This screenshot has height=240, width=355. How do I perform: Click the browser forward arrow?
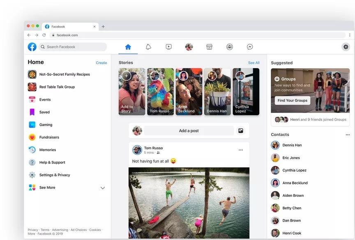[37, 35]
